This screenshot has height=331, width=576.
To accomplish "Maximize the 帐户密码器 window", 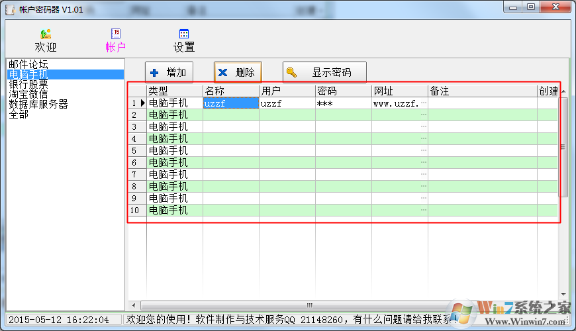I will tap(531, 7).
